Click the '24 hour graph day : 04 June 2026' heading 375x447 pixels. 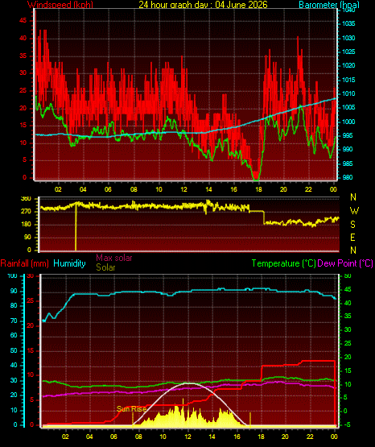coord(203,4)
